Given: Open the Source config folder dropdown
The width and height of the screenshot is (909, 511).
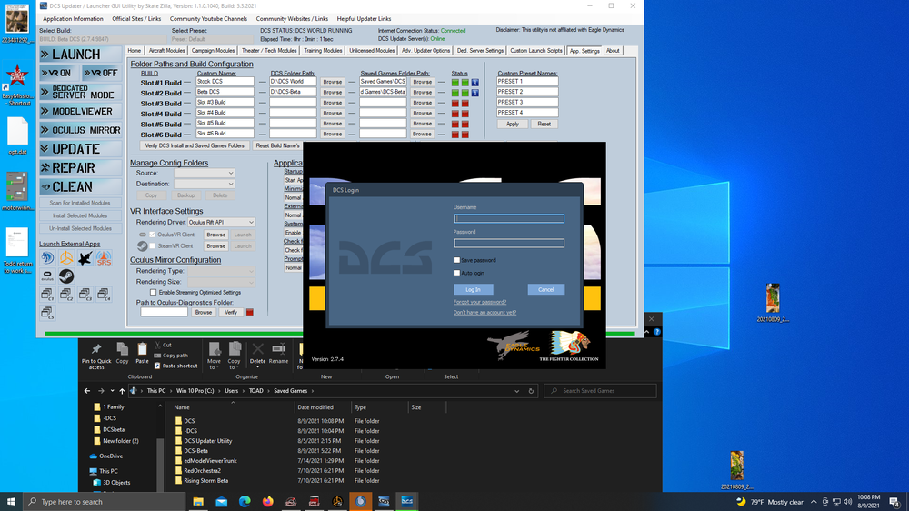Looking at the screenshot, I should point(204,173).
